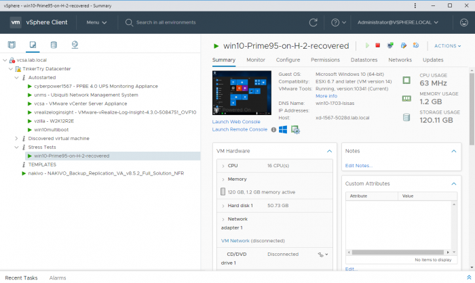Click Launch Web Console link
475x283 pixels.
coord(236,122)
